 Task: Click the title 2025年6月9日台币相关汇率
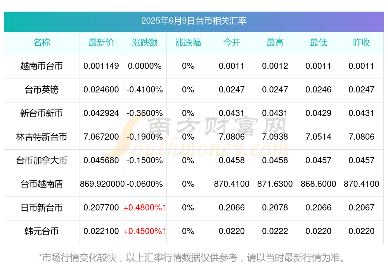pyautogui.click(x=194, y=21)
